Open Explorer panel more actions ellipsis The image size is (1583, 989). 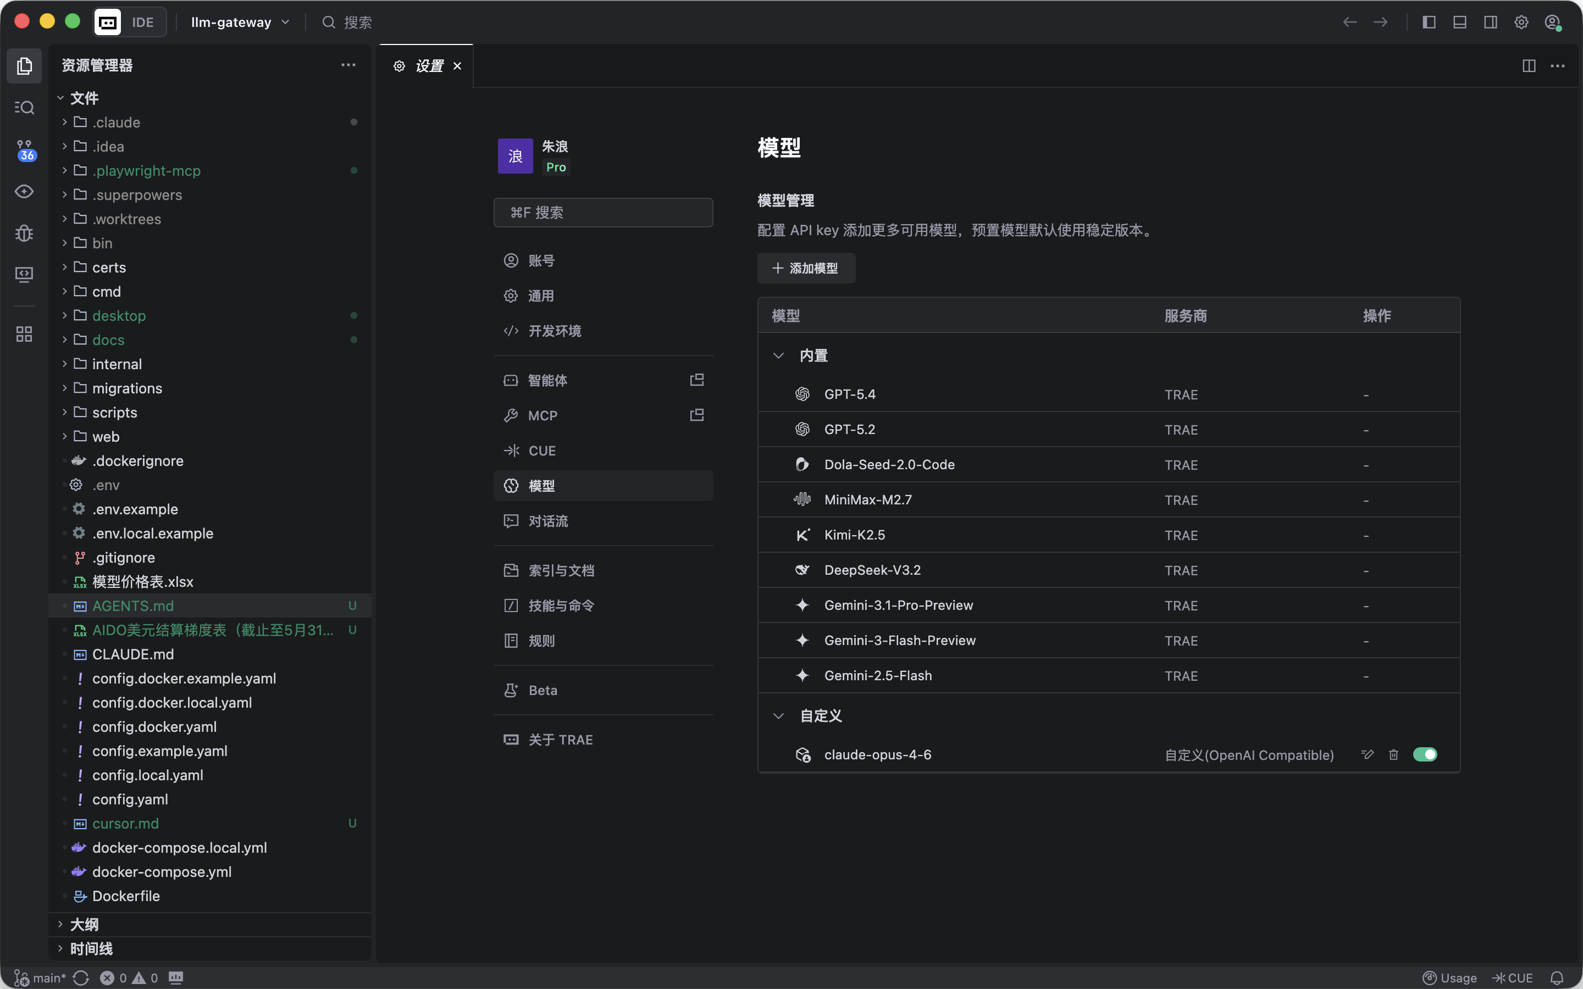(x=348, y=65)
